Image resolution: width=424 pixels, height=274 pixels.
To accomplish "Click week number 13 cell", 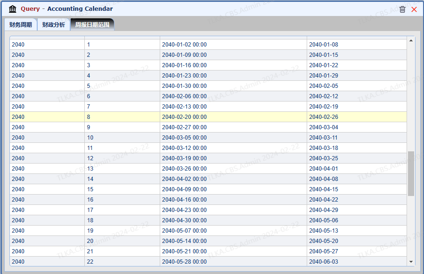I will (x=122, y=169).
